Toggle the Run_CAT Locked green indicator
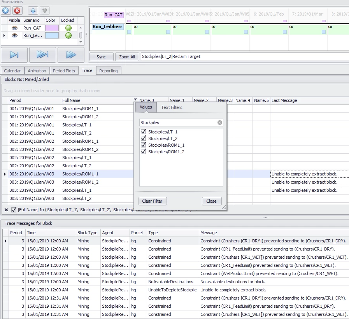This screenshot has height=319, width=349. pyautogui.click(x=68, y=28)
